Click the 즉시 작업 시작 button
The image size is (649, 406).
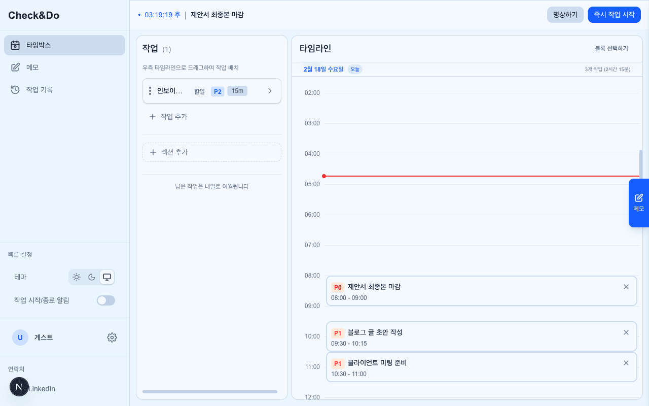click(x=615, y=15)
